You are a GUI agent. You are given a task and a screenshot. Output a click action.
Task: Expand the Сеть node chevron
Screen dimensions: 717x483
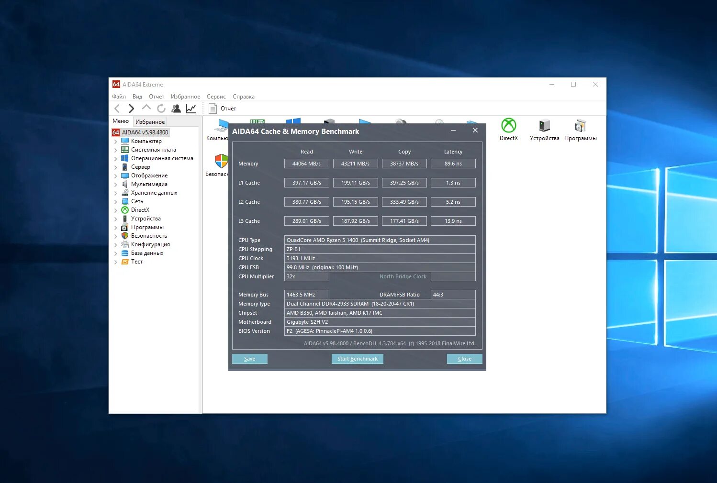tap(115, 202)
